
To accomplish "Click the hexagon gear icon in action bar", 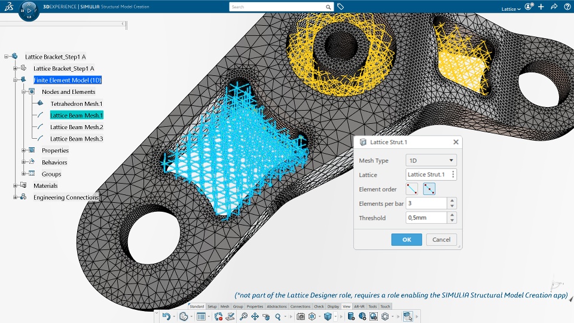I will click(385, 316).
